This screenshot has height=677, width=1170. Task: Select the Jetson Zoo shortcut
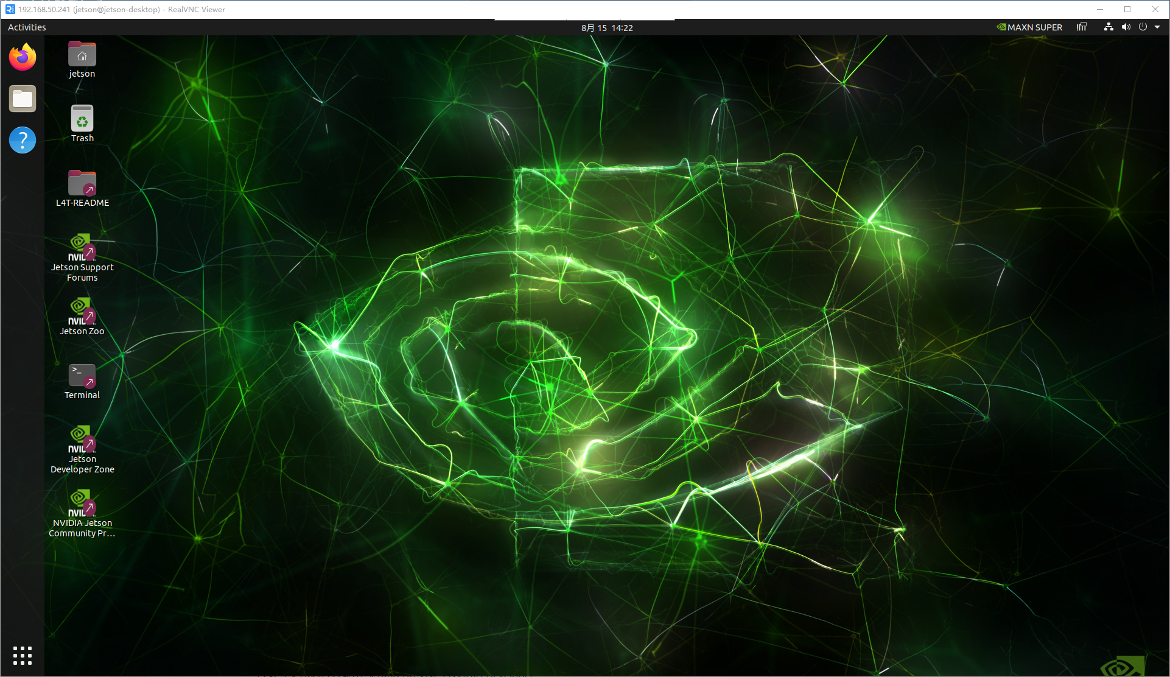(x=82, y=317)
